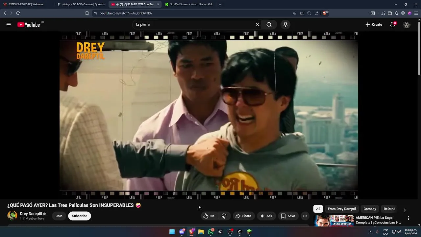421x237 pixels.
Task: Open the YouTube hamburger guide menu
Action: [9, 25]
